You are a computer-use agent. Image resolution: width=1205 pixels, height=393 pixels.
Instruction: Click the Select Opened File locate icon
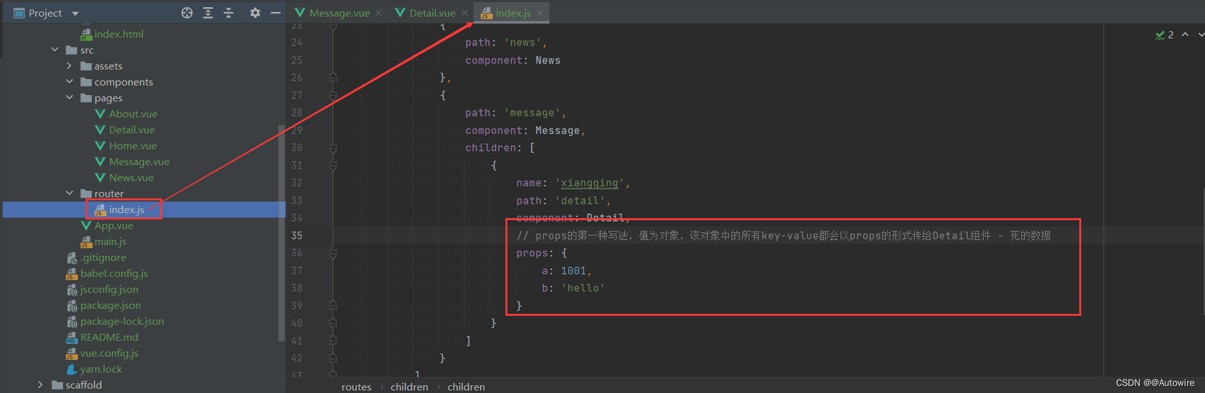(x=187, y=13)
